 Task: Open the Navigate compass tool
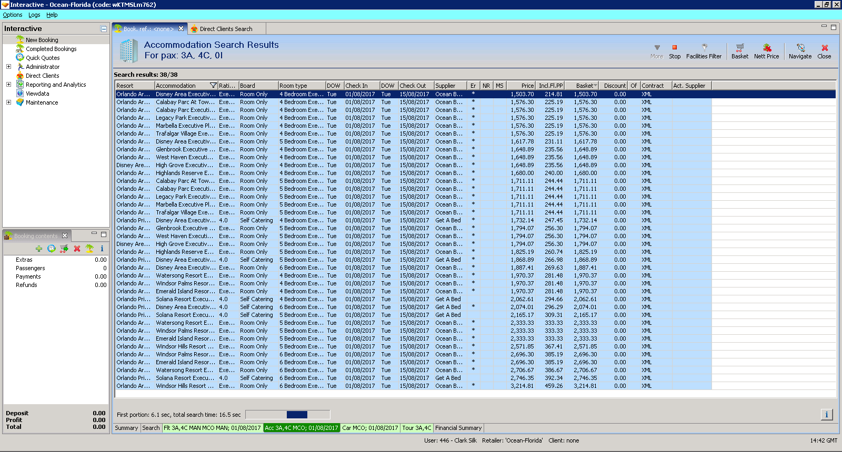point(800,48)
